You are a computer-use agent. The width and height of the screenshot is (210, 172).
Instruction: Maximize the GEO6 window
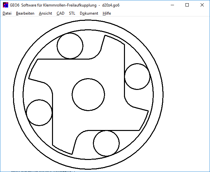tap(187, 5)
